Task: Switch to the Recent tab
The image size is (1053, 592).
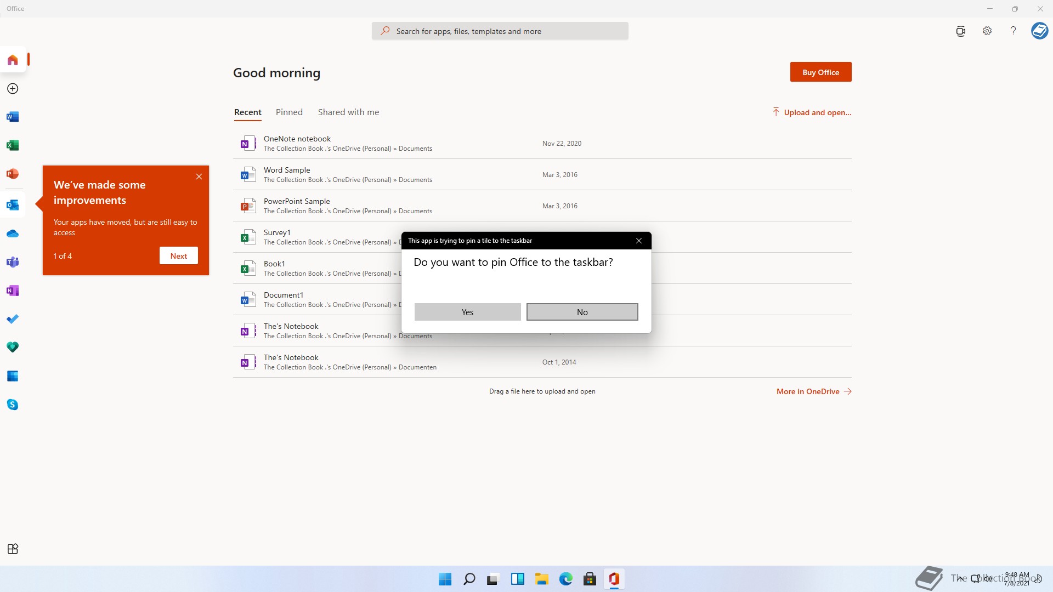Action: coord(247,112)
